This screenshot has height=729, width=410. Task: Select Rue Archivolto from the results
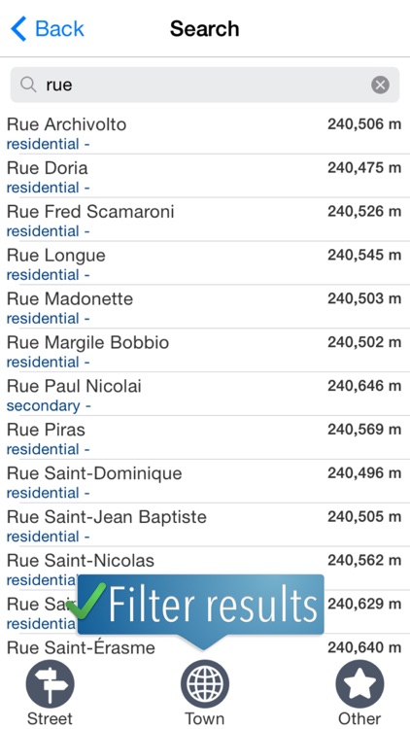(x=205, y=133)
